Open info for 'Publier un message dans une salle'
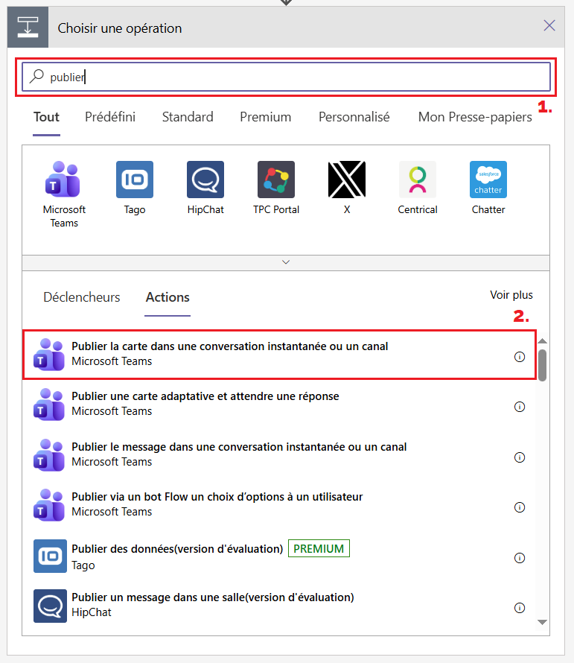 (x=520, y=607)
